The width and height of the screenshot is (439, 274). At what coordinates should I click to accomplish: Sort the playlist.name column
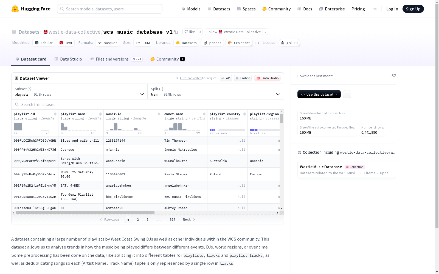[100, 114]
